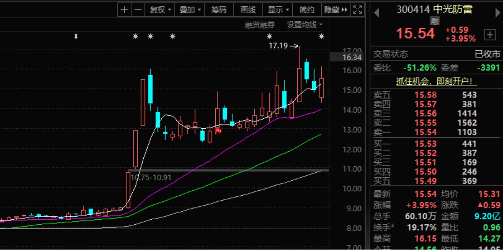Toggle fullscreen chart mode icon
Image resolution: width=503 pixels, height=250 pixels.
(x=357, y=10)
